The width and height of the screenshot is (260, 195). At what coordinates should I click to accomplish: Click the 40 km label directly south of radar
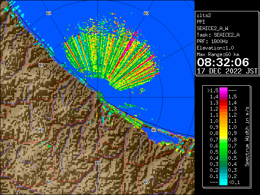click(x=97, y=162)
